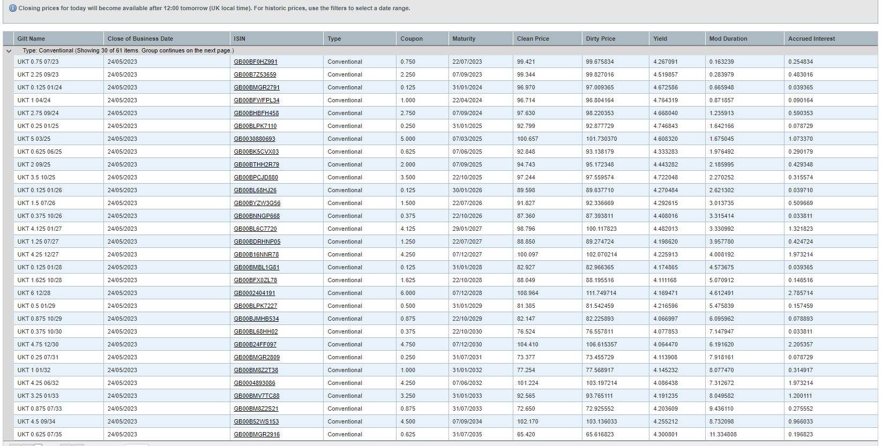Click maturity date 07/09/2034
Image resolution: width=882 pixels, height=446 pixels.
pos(467,421)
